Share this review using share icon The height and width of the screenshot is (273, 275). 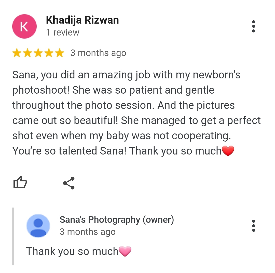[69, 183]
